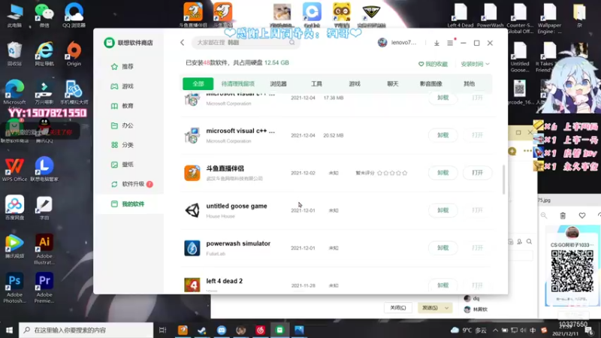Open 教育 in the store sidebar
The width and height of the screenshot is (601, 338).
(128, 106)
